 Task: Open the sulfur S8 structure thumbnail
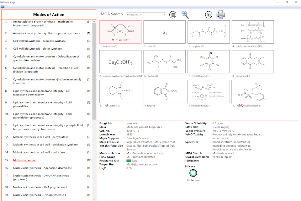click(164, 32)
